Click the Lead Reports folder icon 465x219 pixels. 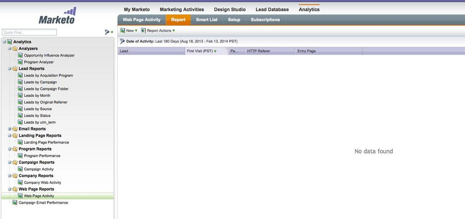pyautogui.click(x=15, y=69)
